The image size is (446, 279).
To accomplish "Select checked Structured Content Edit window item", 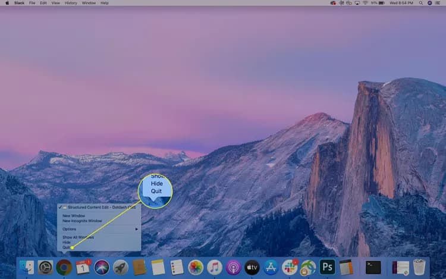I will [99, 208].
